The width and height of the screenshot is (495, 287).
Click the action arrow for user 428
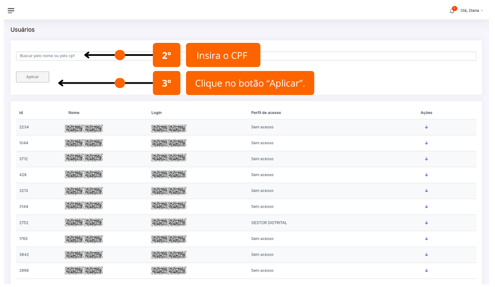(x=426, y=175)
